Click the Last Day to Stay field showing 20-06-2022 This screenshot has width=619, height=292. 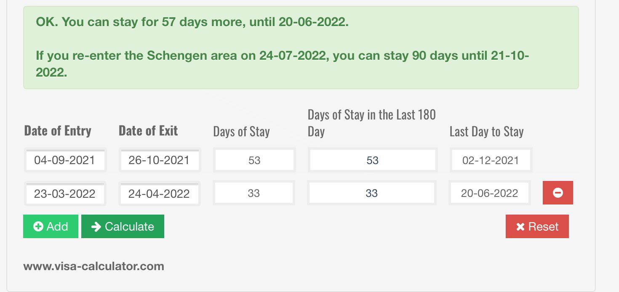tap(489, 194)
